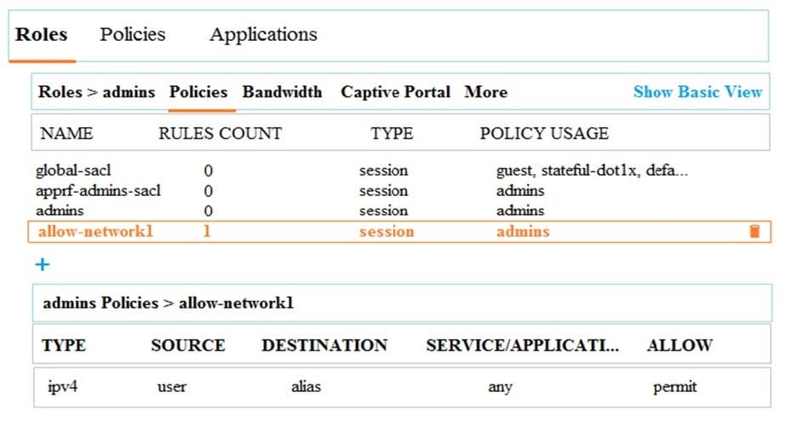Image resolution: width=791 pixels, height=427 pixels.
Task: Select the top Roles tab
Action: (42, 35)
